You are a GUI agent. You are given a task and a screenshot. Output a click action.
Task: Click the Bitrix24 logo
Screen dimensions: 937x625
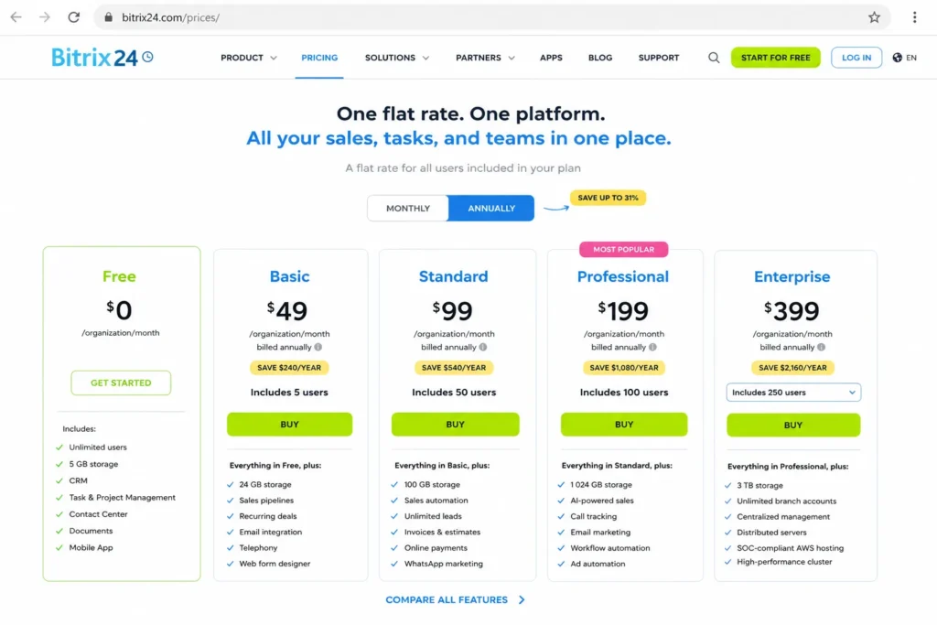click(x=102, y=58)
